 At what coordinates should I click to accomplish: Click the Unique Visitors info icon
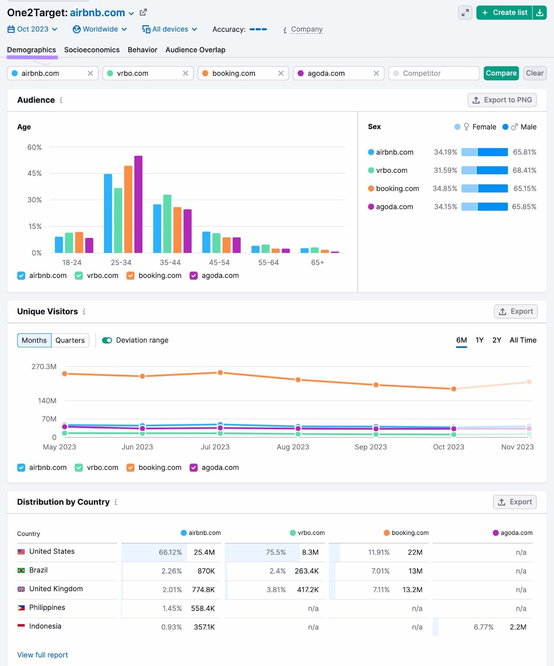(84, 312)
